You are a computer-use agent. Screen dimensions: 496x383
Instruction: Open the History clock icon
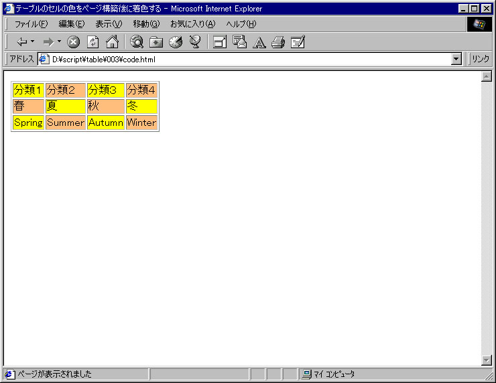pos(176,42)
